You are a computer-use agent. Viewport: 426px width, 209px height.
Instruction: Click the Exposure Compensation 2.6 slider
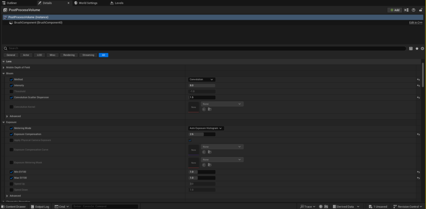coord(202,134)
